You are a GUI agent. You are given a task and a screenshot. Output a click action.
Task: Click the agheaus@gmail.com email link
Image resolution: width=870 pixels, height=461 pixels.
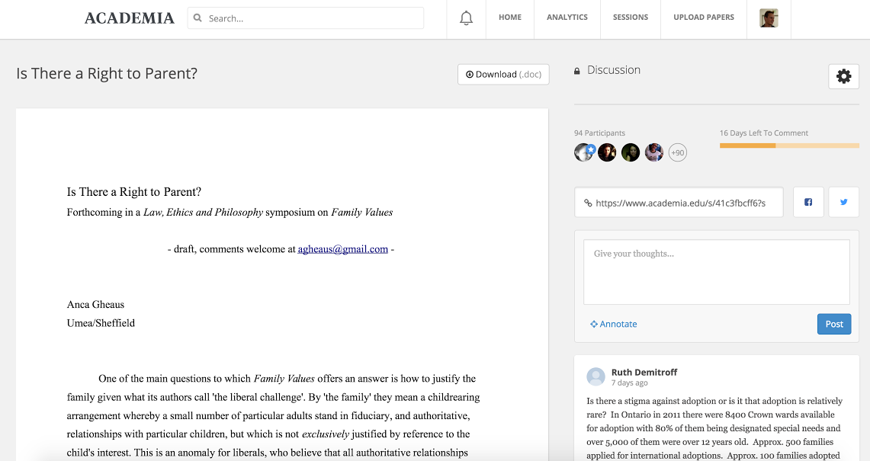point(342,249)
